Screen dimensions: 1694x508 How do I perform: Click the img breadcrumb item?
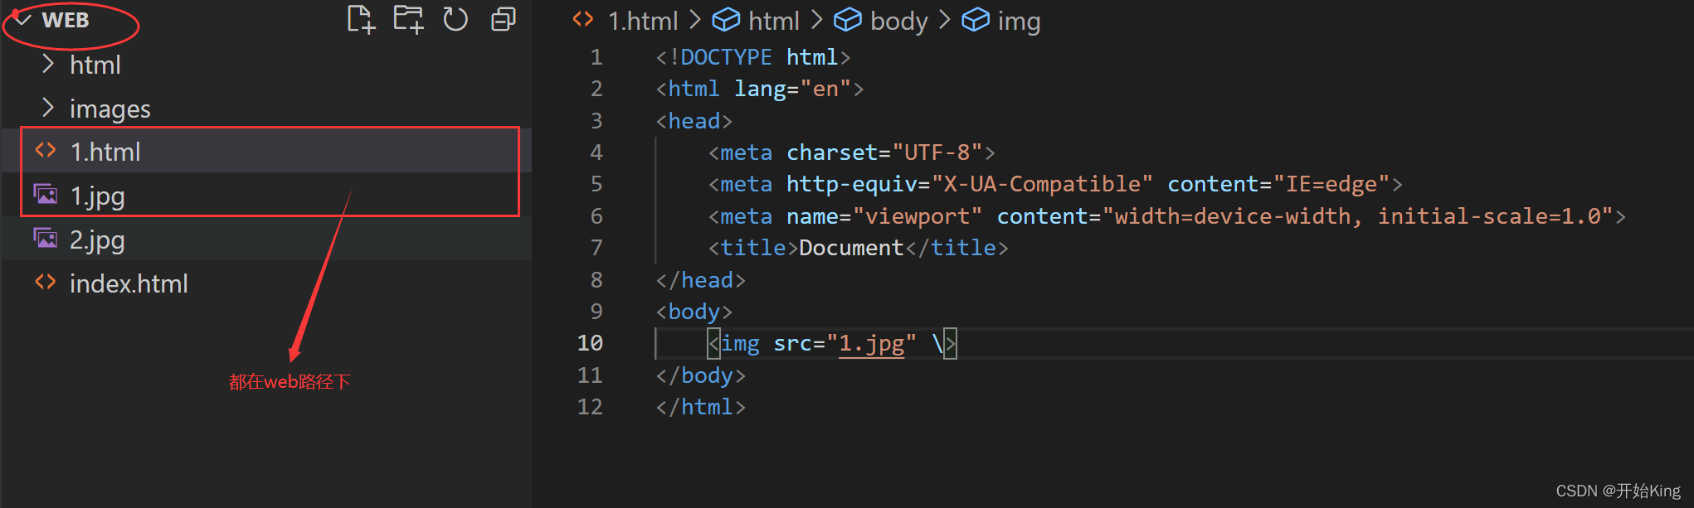(1019, 21)
